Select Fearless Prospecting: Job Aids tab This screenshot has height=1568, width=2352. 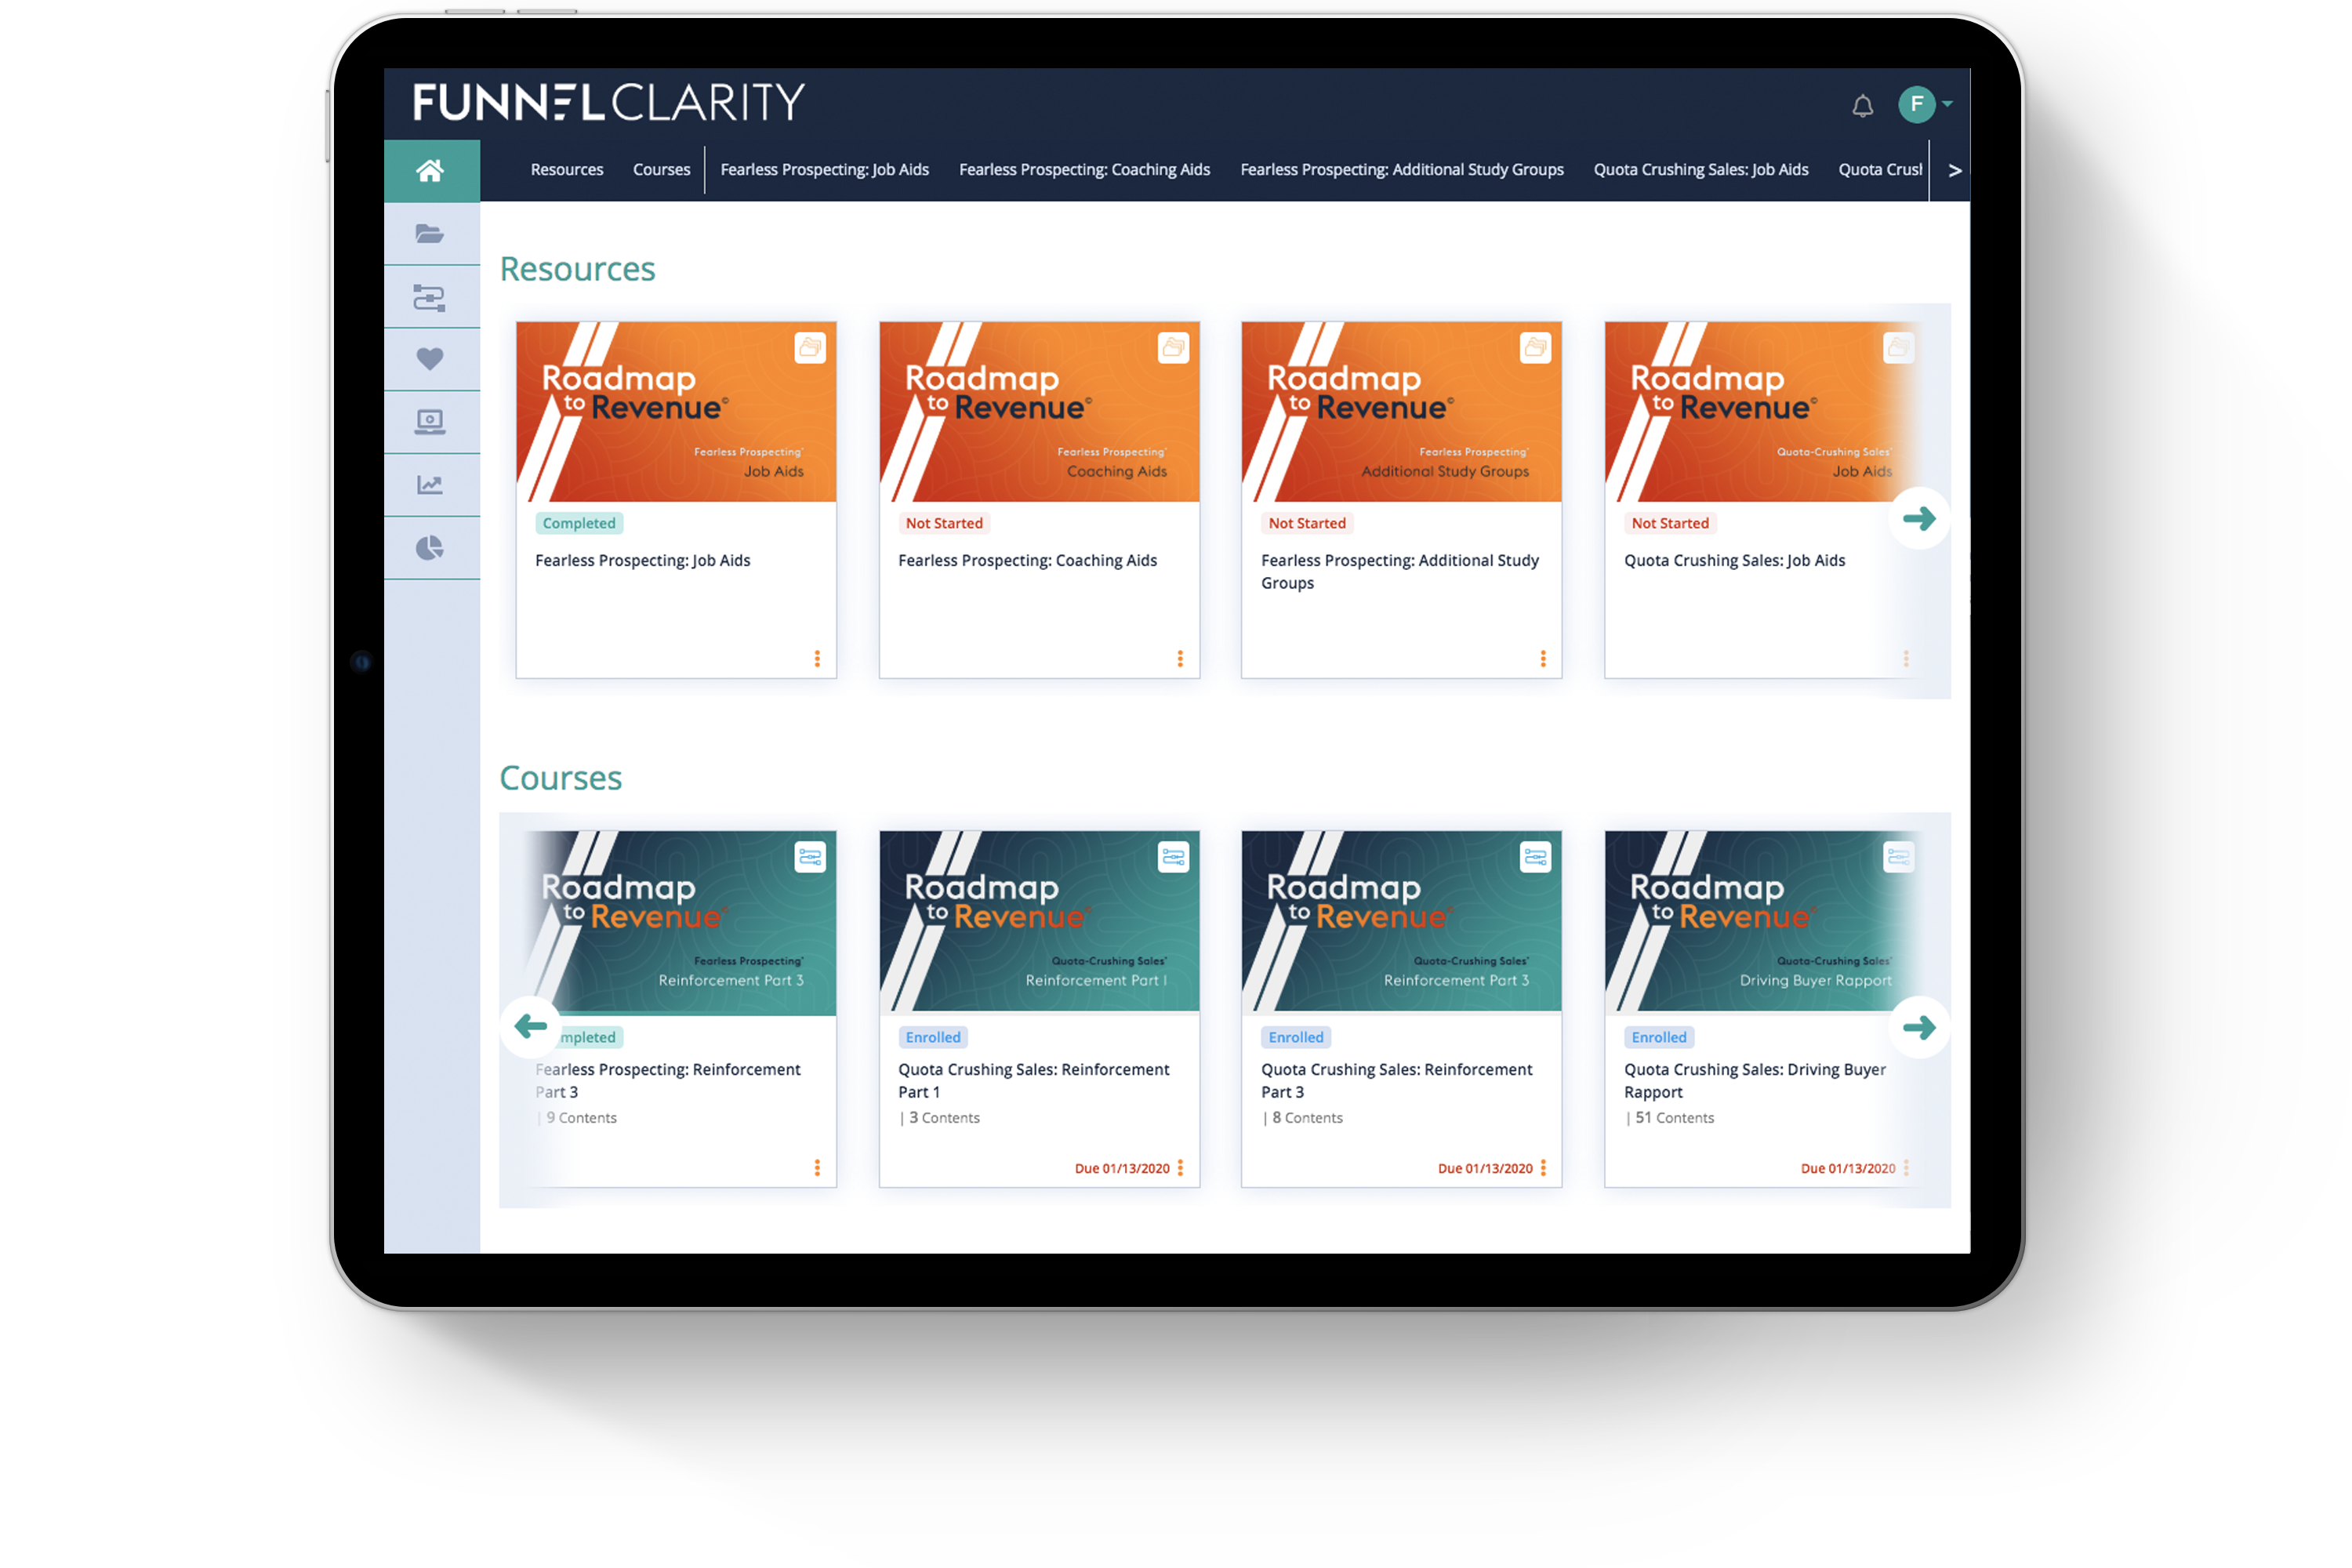825,170
